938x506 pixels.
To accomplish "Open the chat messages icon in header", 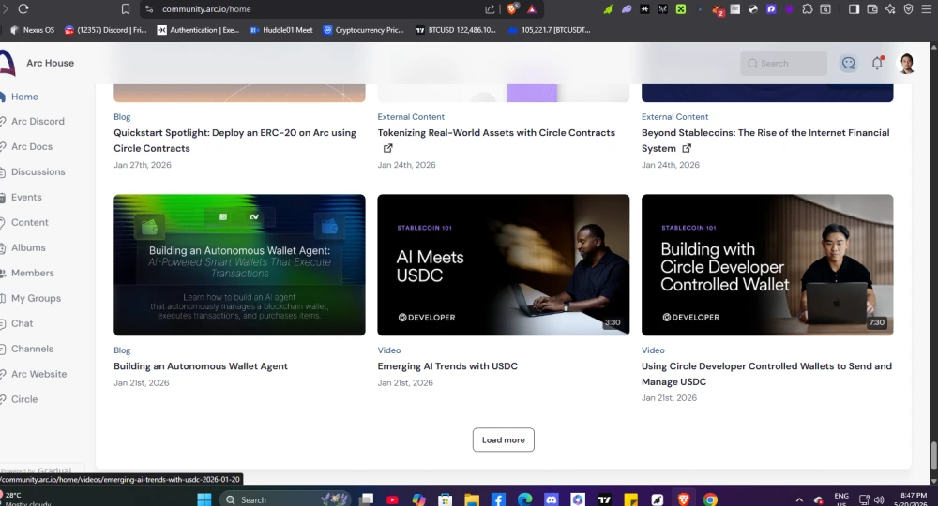I will pos(848,63).
